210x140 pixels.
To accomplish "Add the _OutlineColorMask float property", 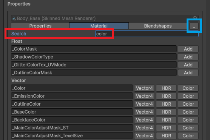I will coord(188,73).
